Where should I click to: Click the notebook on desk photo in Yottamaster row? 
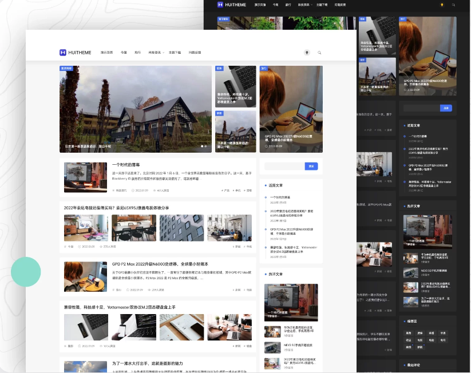(x=182, y=327)
